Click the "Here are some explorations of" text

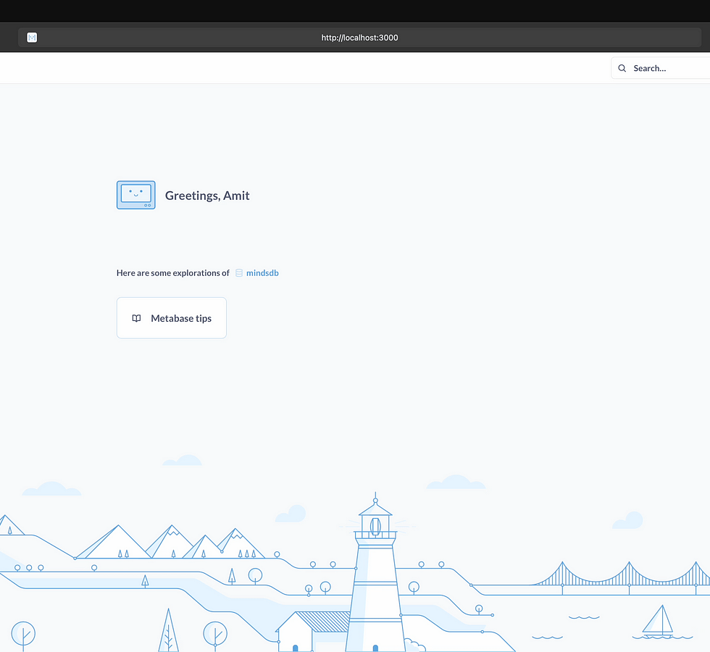pos(173,273)
